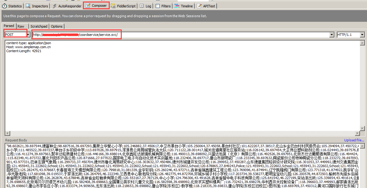Click the Upload file... link
The image size is (367, 188).
[354, 140]
